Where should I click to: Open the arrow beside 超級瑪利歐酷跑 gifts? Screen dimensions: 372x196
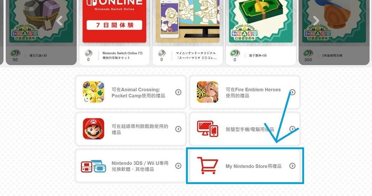tap(178, 129)
